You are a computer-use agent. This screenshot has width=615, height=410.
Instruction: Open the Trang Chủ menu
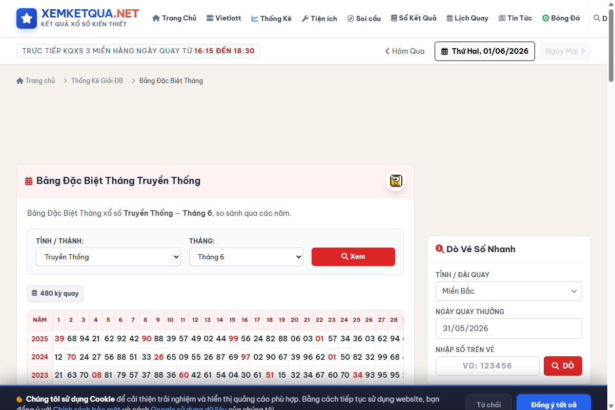(x=174, y=18)
